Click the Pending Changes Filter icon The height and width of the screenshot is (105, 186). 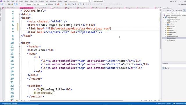pyautogui.click(x=173, y=10)
